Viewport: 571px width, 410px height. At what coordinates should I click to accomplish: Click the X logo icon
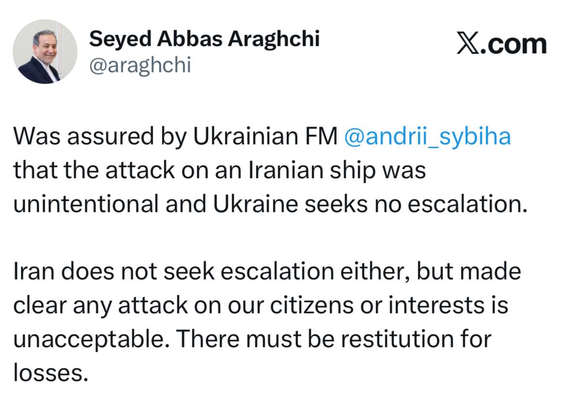pyautogui.click(x=468, y=45)
